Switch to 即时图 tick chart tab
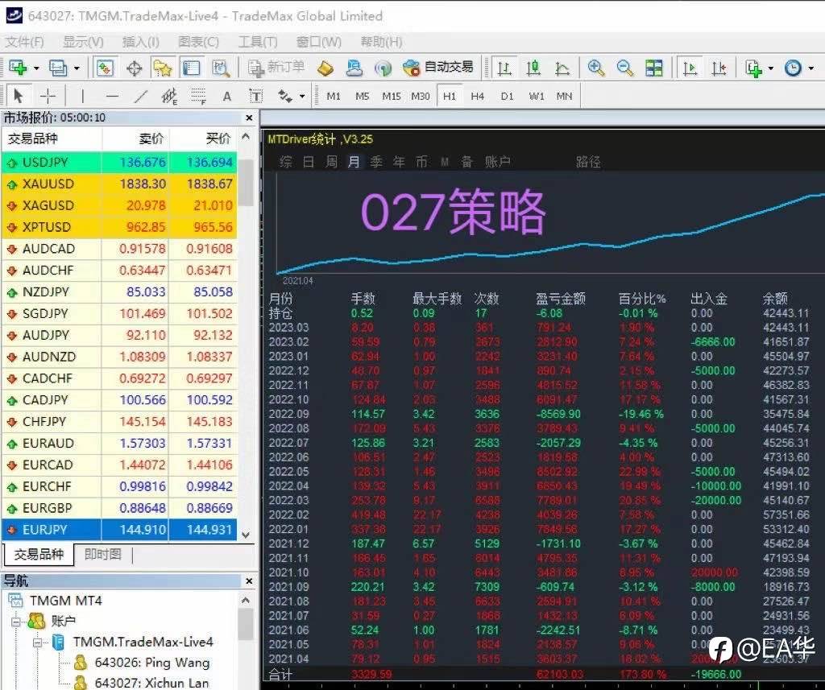This screenshot has width=825, height=690. [102, 554]
